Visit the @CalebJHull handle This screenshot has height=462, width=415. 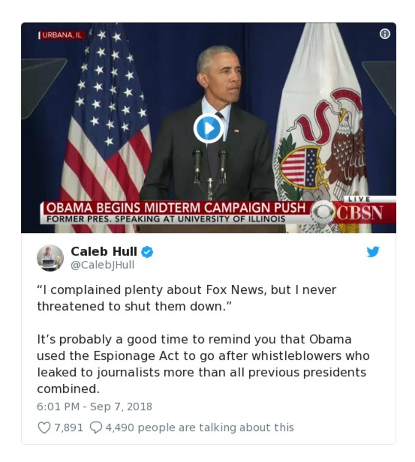click(102, 265)
